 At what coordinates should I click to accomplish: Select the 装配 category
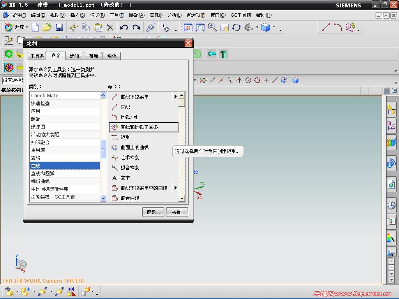coord(65,119)
